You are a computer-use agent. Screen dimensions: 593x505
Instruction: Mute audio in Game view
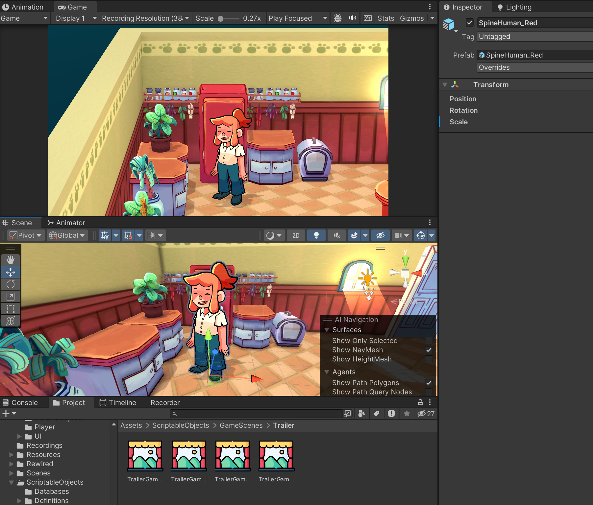352,18
